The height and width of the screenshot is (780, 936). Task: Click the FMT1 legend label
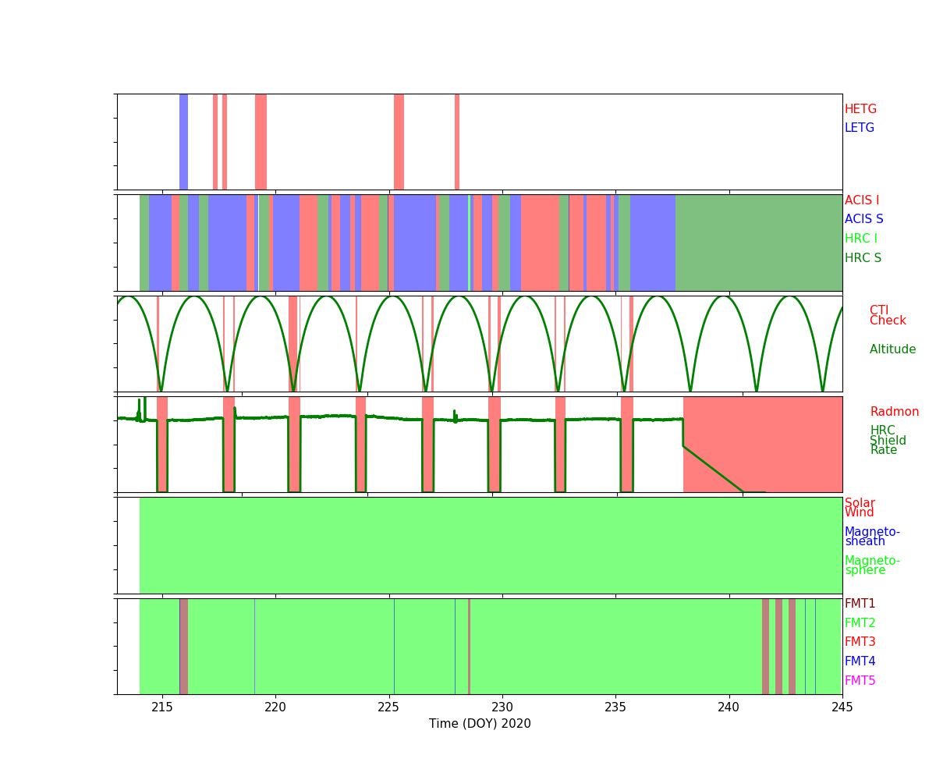[x=860, y=604]
